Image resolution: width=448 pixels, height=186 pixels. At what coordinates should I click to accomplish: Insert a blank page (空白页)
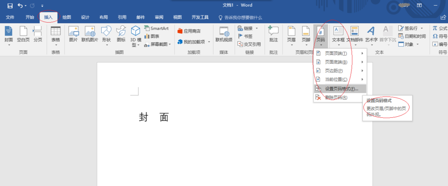pos(23,34)
